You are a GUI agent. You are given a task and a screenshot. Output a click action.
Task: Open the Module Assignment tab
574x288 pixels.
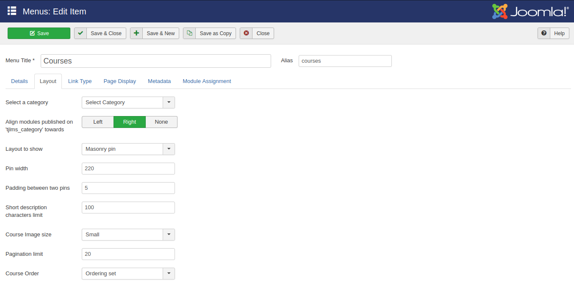(x=207, y=81)
